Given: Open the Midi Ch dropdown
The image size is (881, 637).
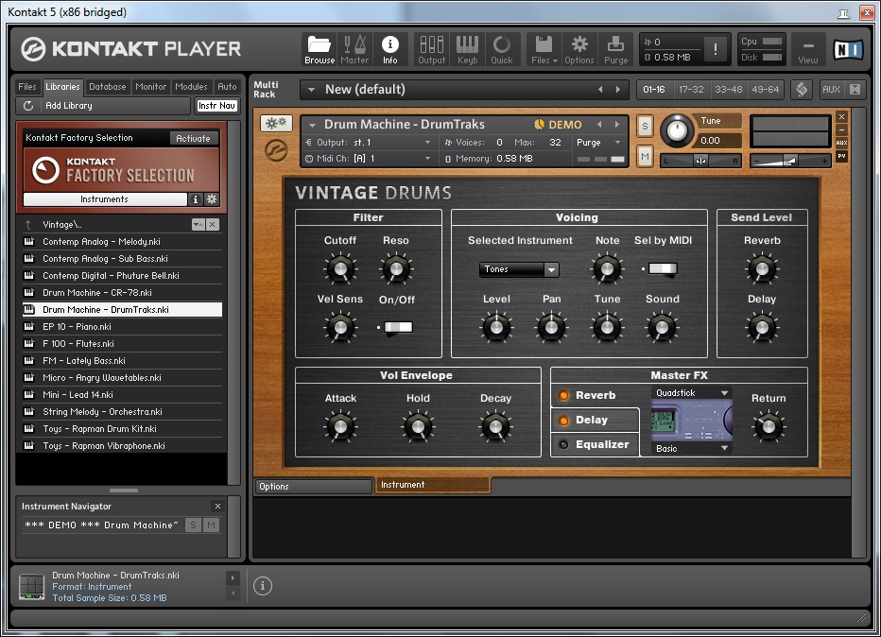Looking at the screenshot, I should pos(427,159).
